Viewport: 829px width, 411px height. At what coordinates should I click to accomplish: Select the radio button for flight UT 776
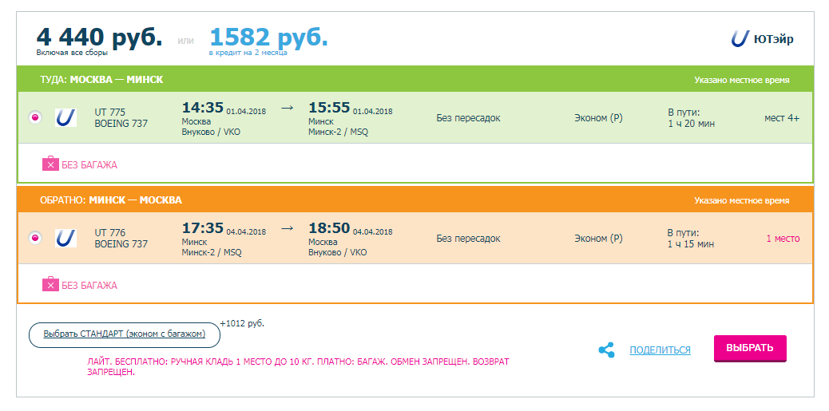(x=34, y=238)
